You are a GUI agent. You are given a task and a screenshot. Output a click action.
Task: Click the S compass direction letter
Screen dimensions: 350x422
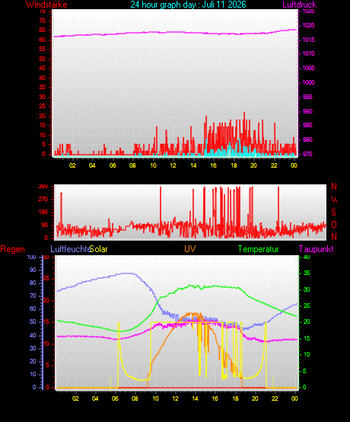click(x=333, y=212)
